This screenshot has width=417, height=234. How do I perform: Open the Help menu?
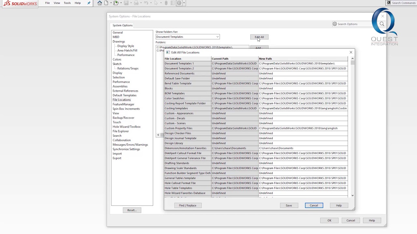[x=78, y=3]
